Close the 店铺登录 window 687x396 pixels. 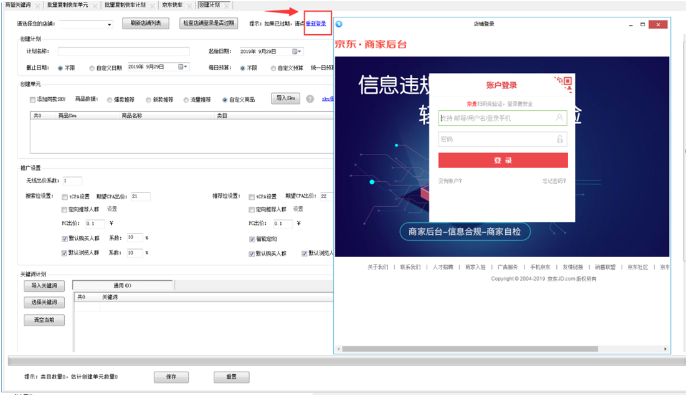[658, 24]
